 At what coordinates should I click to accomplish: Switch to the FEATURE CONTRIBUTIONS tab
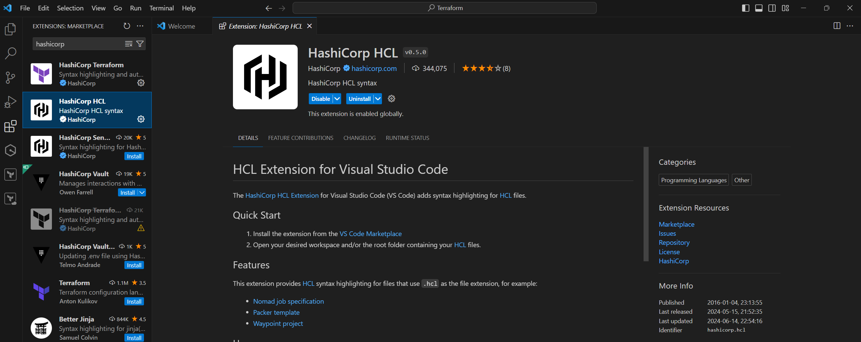point(301,138)
